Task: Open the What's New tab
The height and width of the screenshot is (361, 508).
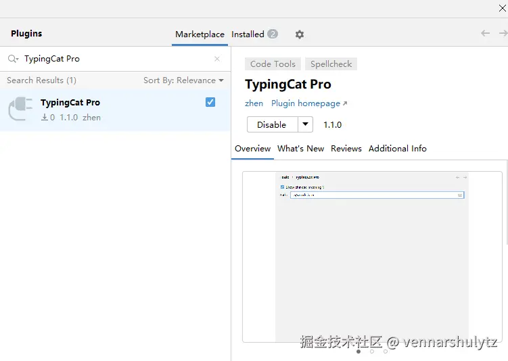Action: coord(300,149)
